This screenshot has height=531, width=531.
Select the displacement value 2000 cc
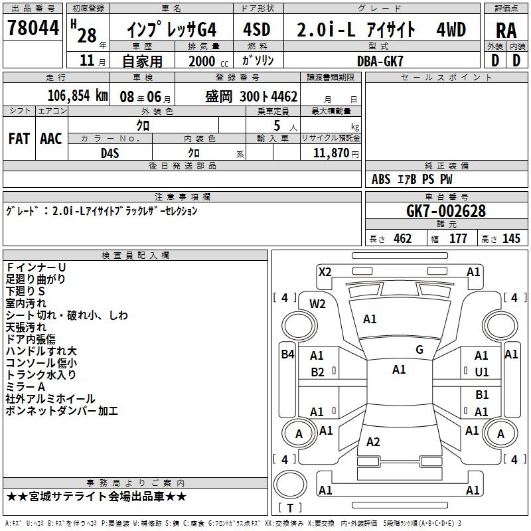click(x=208, y=62)
